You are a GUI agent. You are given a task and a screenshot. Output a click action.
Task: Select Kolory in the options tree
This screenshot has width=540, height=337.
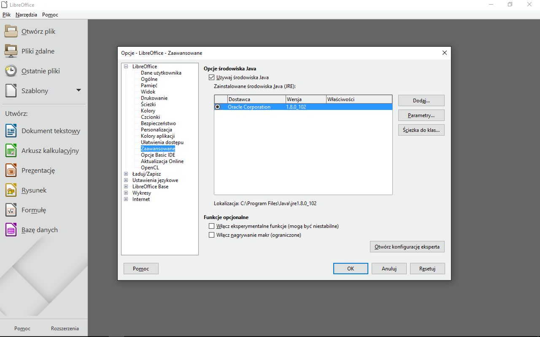(148, 111)
